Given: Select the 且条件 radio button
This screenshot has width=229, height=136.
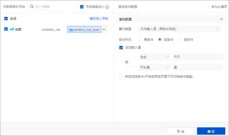Looking at the screenshot, I should [x=180, y=40].
